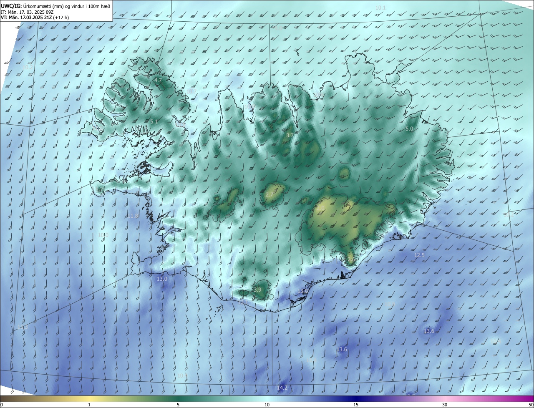534x408 pixels.
Task: Click the 4.7 value on the map
Action: coord(158,80)
